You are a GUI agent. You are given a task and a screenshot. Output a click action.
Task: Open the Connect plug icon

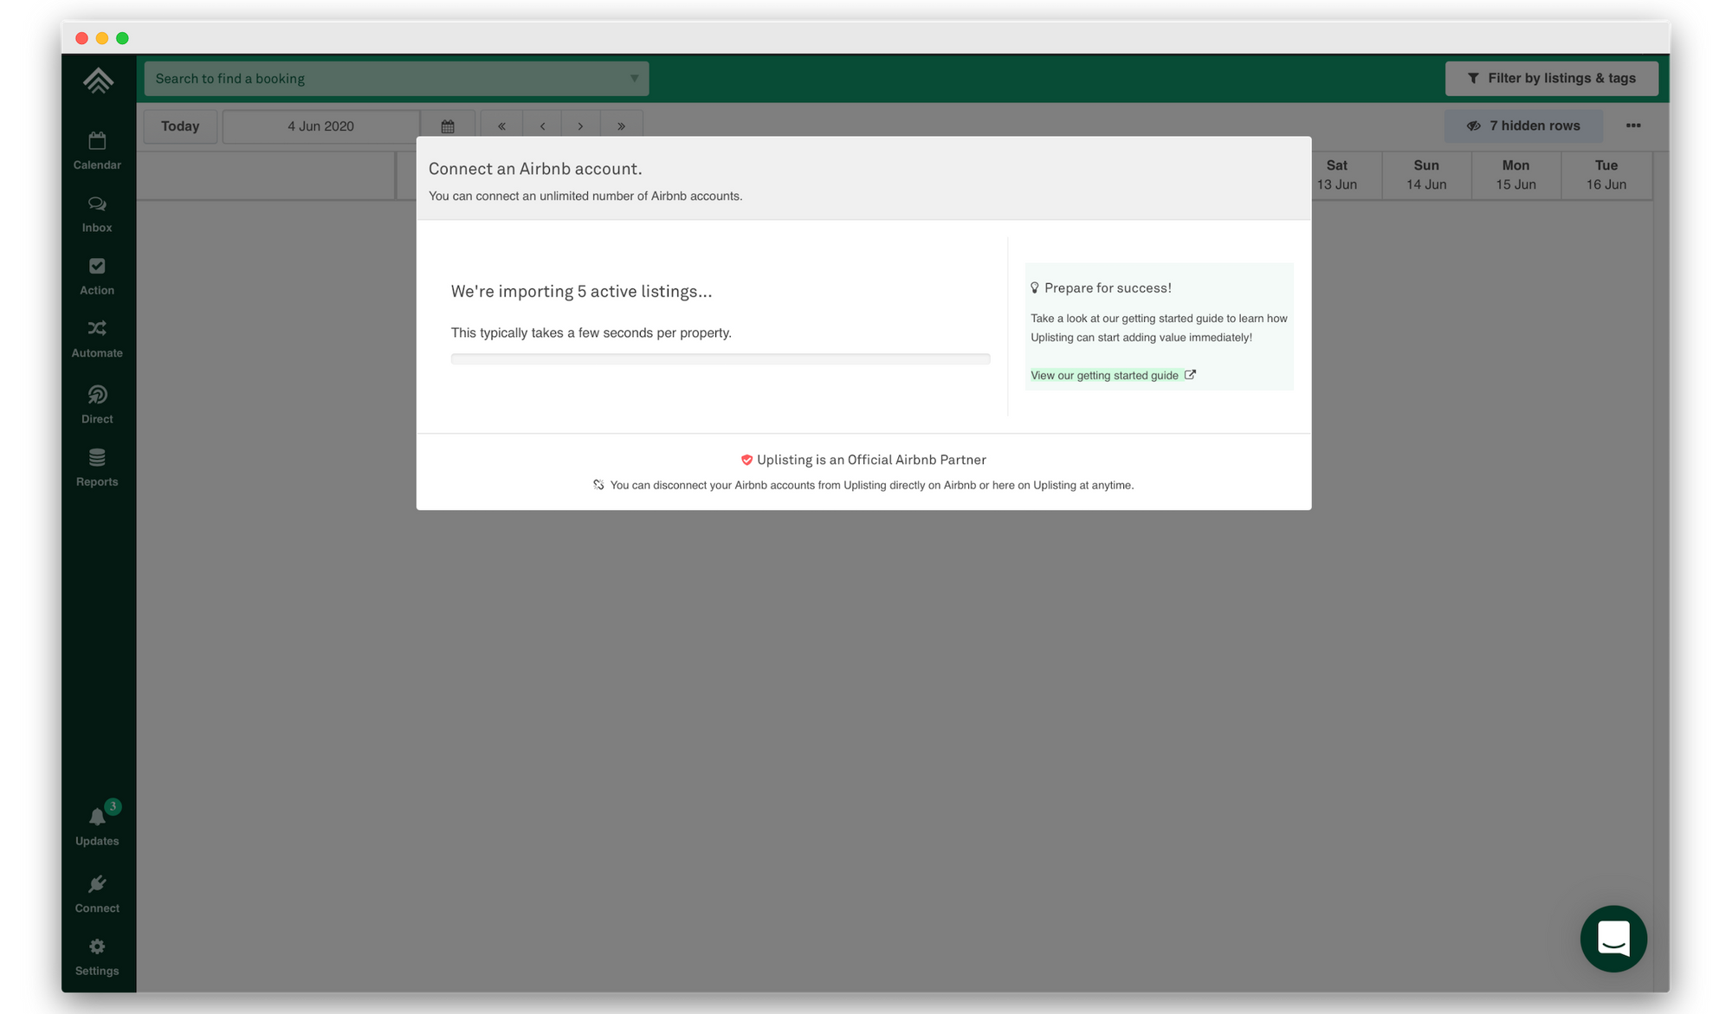pos(97,894)
